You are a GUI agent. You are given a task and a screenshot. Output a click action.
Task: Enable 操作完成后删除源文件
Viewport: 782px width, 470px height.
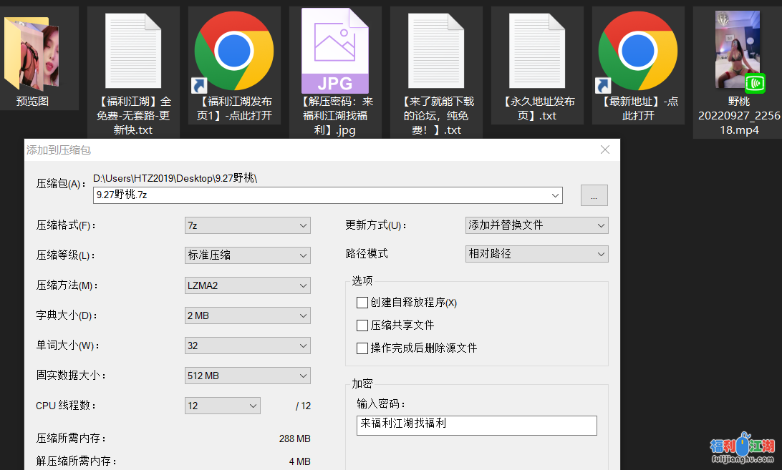[x=362, y=348]
